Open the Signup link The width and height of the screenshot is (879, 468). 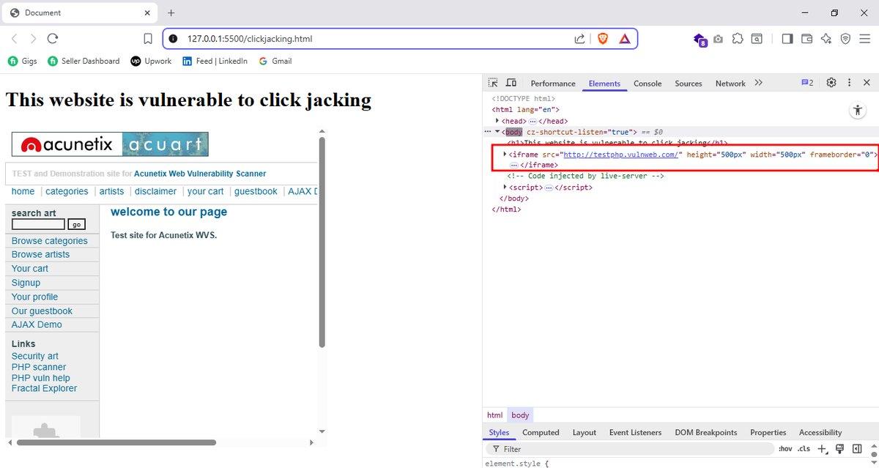[26, 283]
